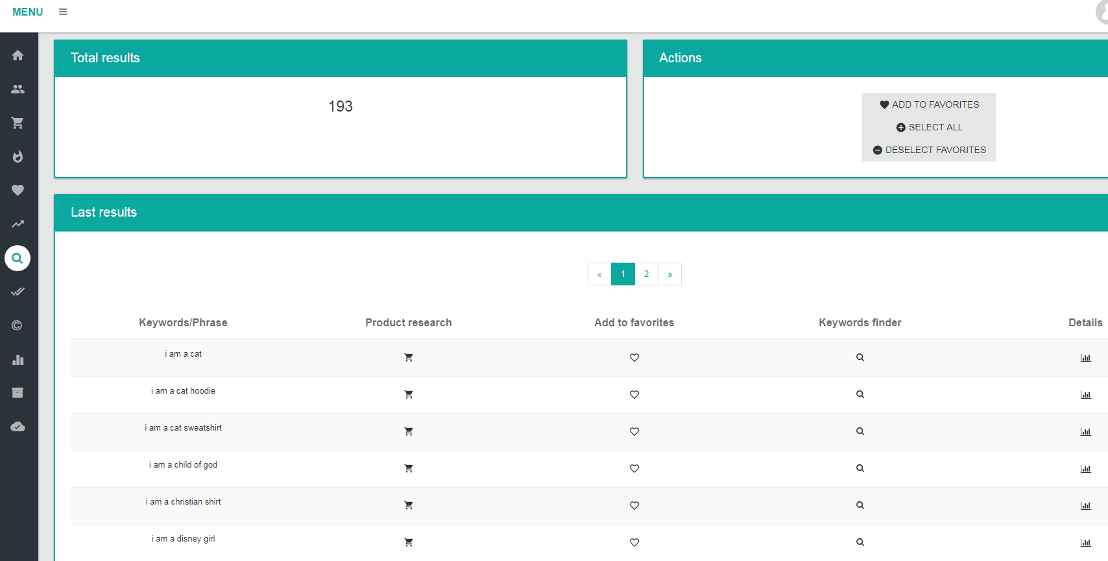The image size is (1108, 561).
Task: Open the Home sidebar icon
Action: click(18, 55)
